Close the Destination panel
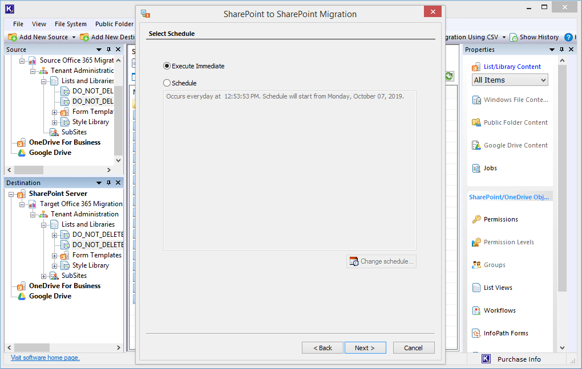 click(118, 183)
